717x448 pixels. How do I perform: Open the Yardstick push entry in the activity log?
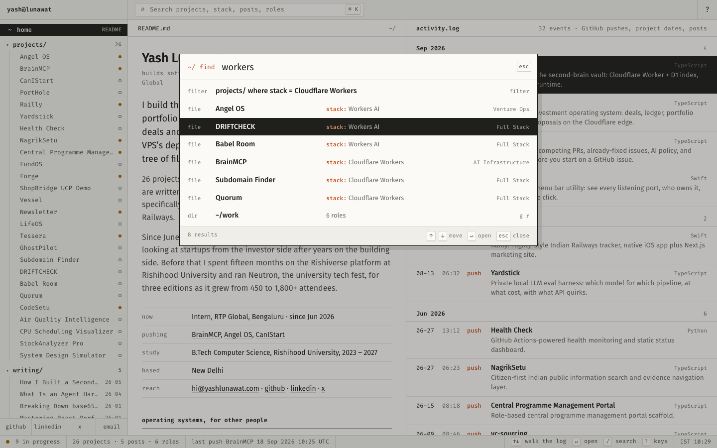562,283
